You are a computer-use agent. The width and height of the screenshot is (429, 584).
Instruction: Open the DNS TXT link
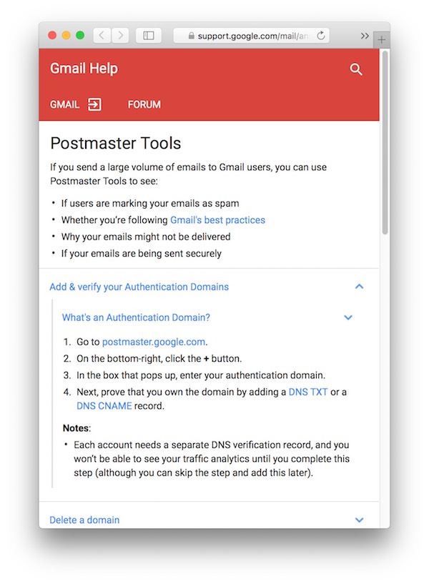(308, 392)
